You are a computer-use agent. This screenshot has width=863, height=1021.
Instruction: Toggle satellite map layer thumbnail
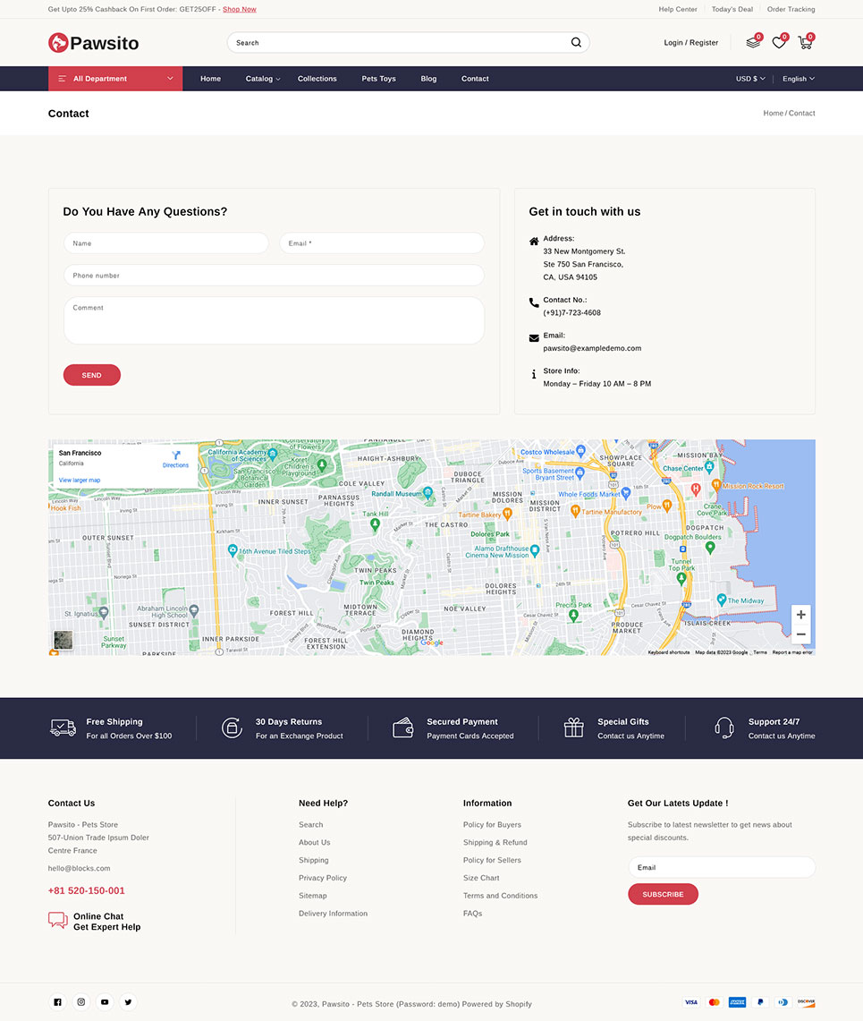click(x=63, y=640)
